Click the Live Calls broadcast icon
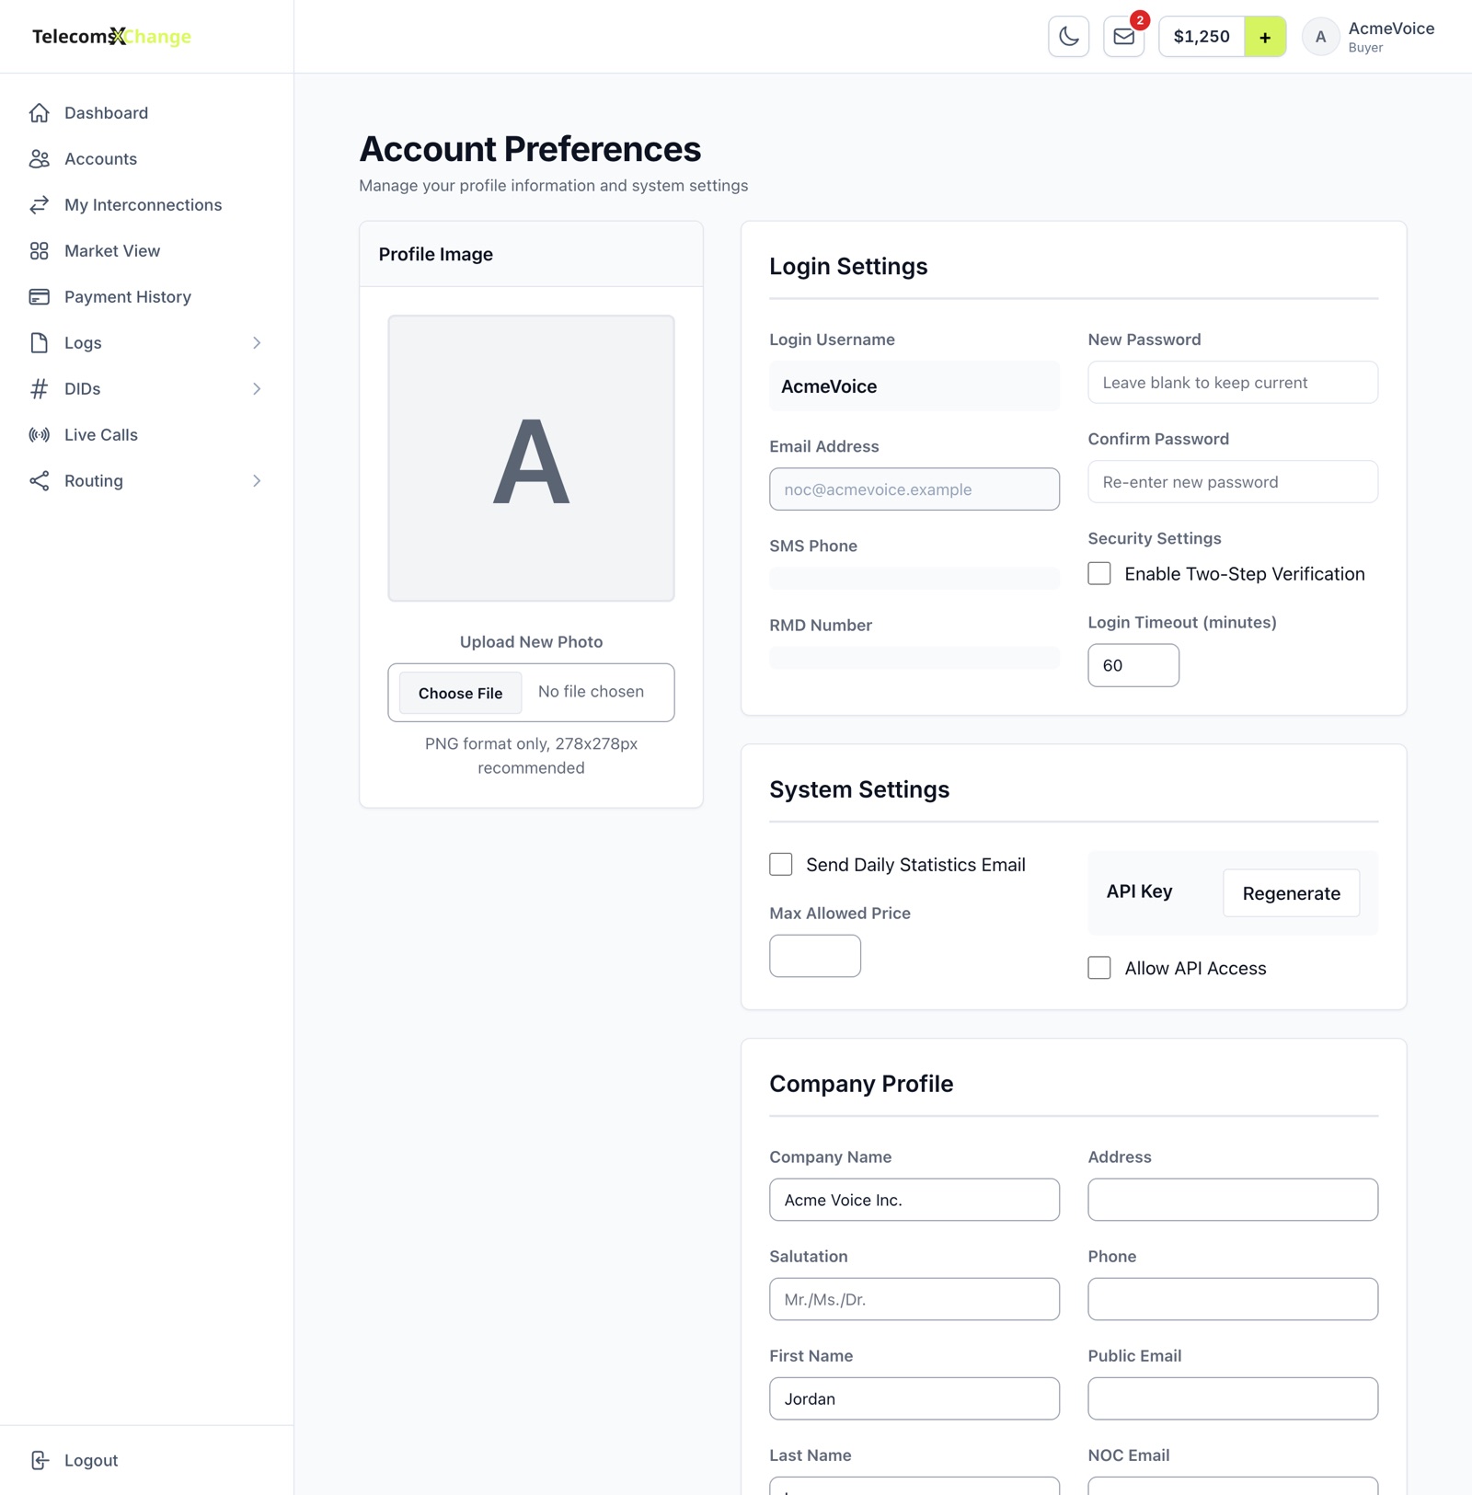Screen dimensions: 1472x1495 [x=39, y=435]
